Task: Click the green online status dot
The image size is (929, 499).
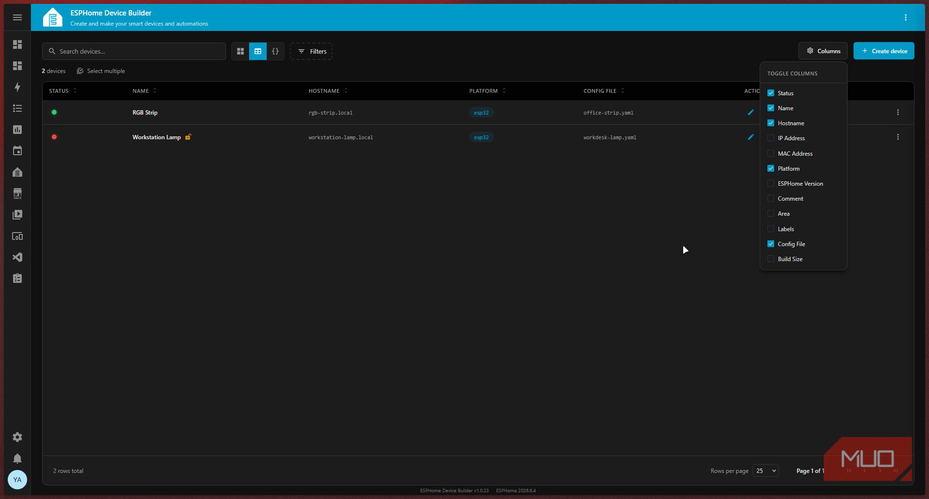Action: 54,112
